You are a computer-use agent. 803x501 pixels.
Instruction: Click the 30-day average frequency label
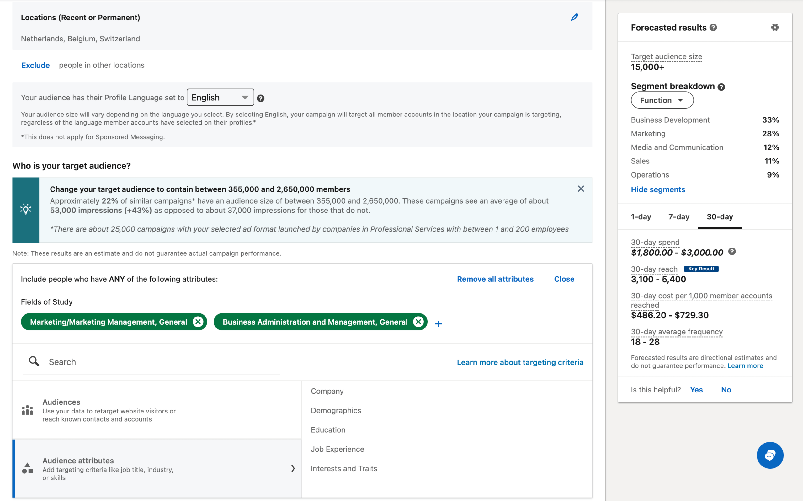(x=677, y=332)
